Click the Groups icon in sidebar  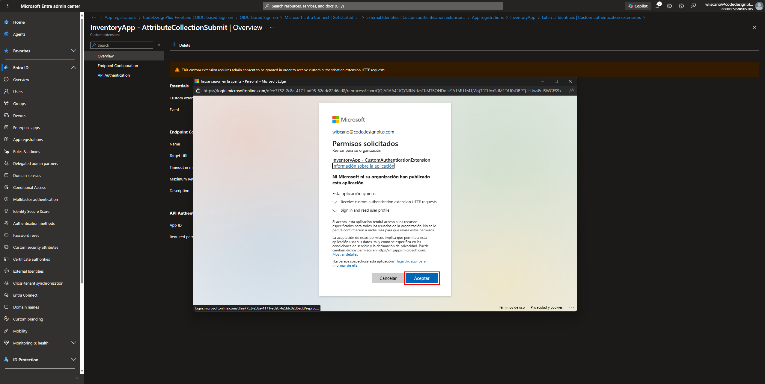[6, 104]
